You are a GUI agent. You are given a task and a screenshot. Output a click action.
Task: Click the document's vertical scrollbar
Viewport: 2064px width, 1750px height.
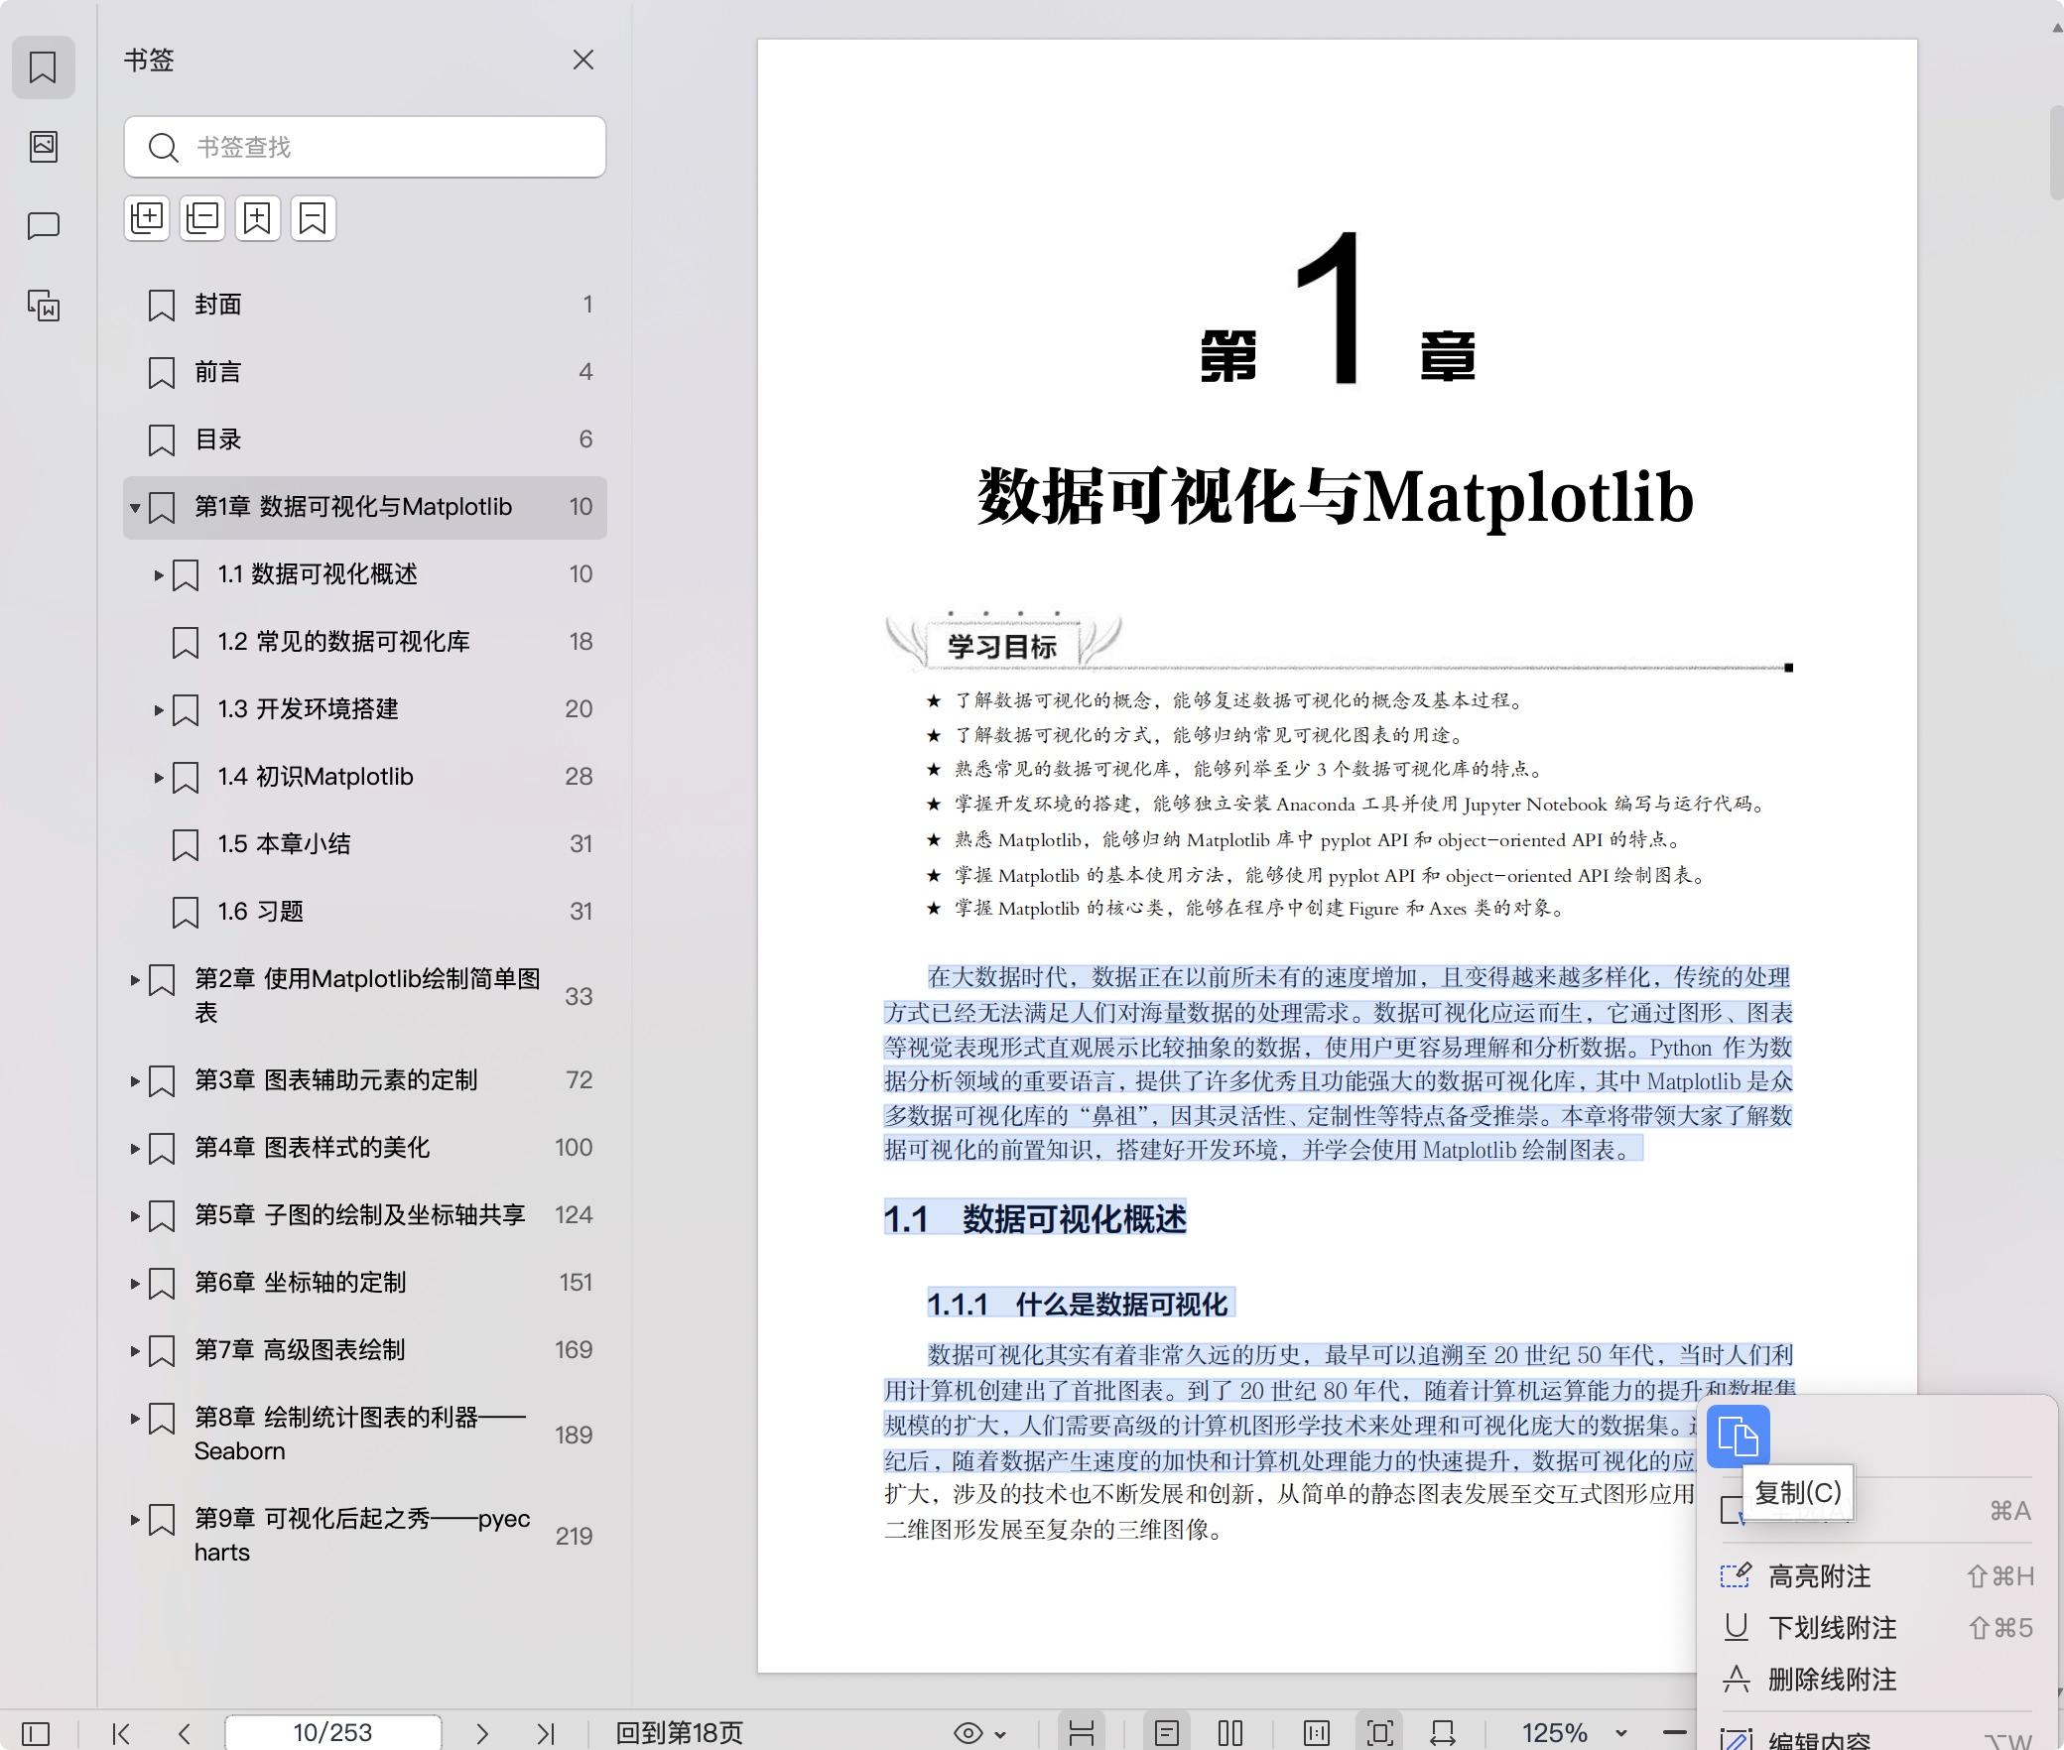(2056, 152)
